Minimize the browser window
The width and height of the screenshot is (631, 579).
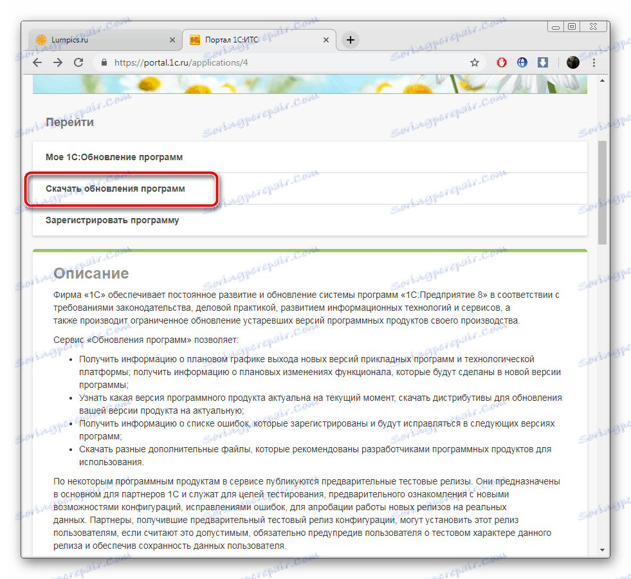(x=556, y=27)
